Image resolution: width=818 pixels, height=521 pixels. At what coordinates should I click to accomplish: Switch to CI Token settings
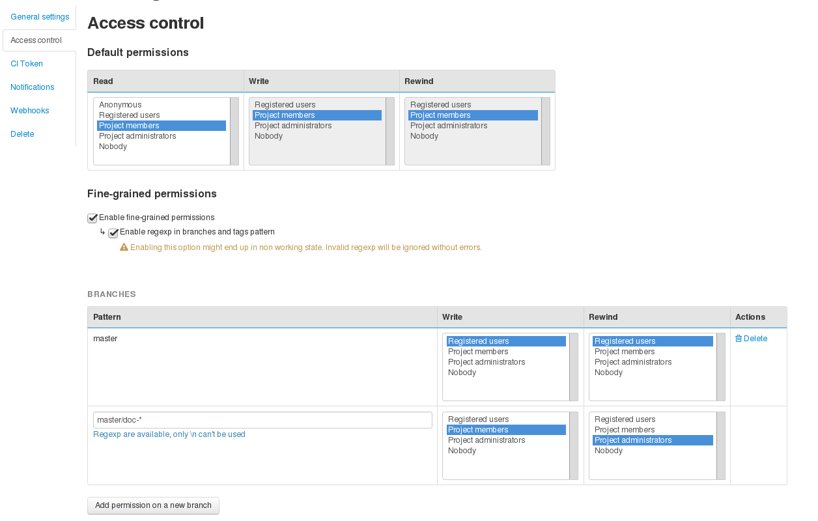coord(27,63)
